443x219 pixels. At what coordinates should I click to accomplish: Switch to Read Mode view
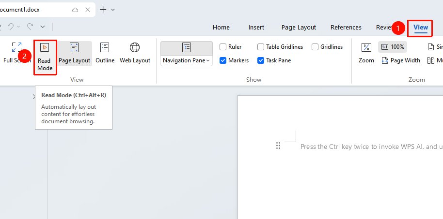click(x=45, y=57)
